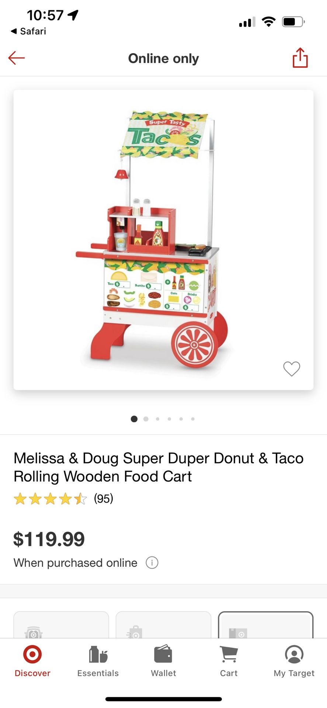Image resolution: width=327 pixels, height=708 pixels.
Task: Tap the red back arrow
Action: [x=17, y=58]
